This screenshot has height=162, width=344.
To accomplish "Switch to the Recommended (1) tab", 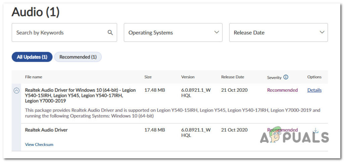I will click(x=78, y=57).
